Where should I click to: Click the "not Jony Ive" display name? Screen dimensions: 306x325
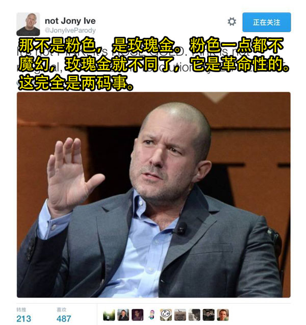coord(70,21)
